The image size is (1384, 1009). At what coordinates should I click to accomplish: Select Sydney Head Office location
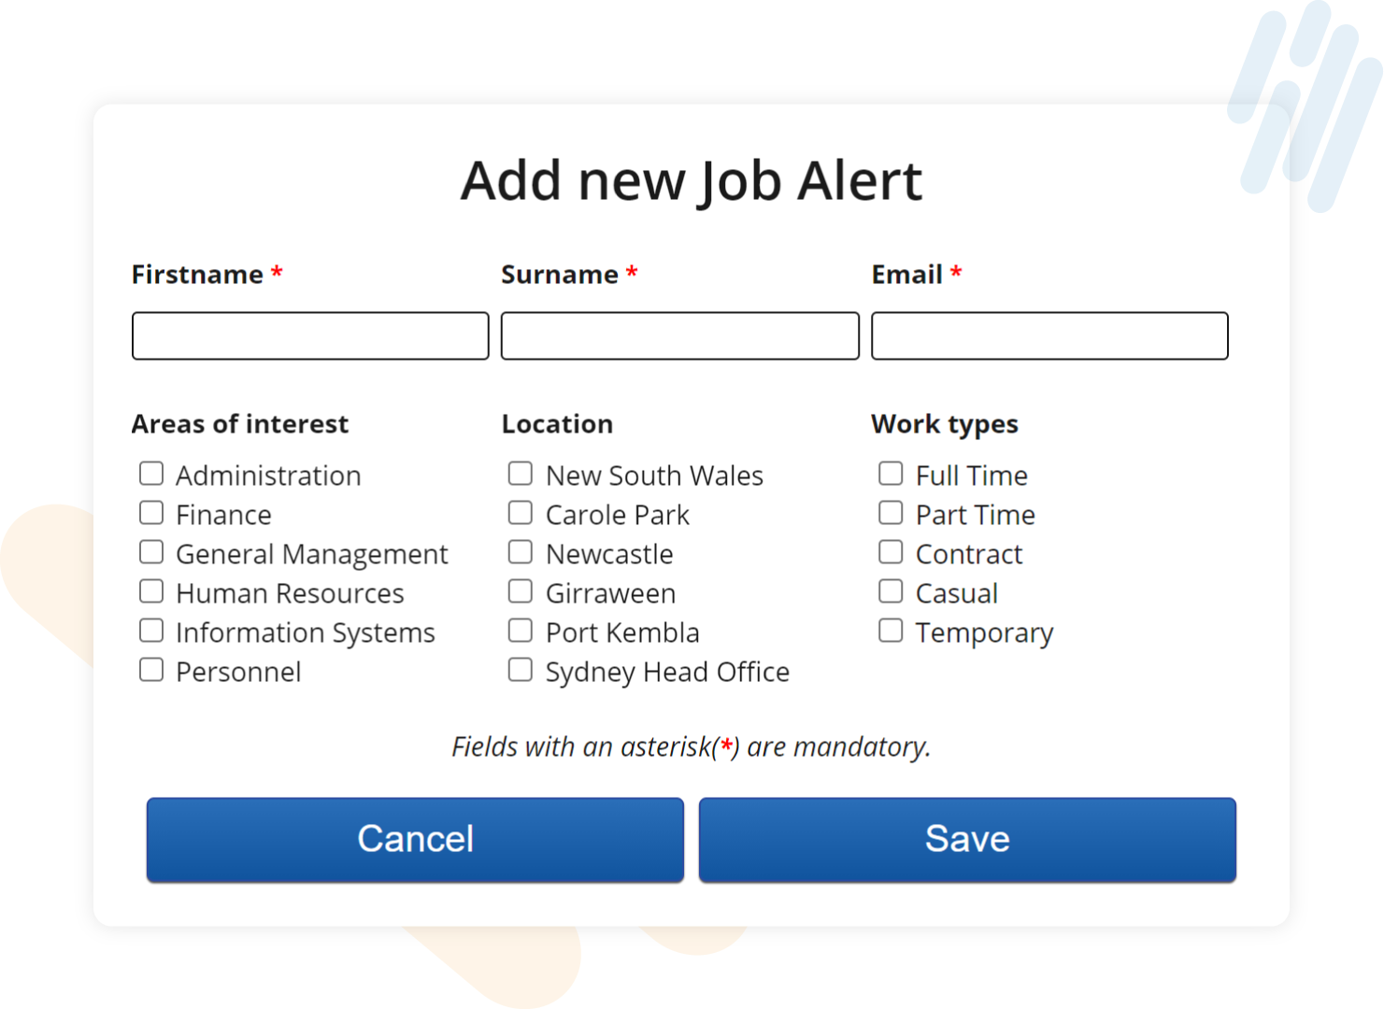coord(521,669)
